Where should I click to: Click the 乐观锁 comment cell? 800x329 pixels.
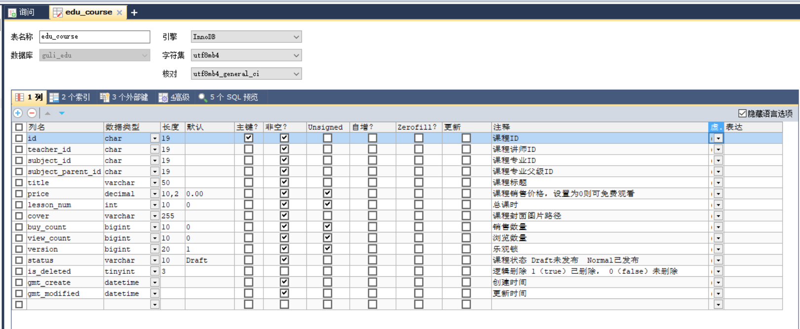(x=600, y=249)
